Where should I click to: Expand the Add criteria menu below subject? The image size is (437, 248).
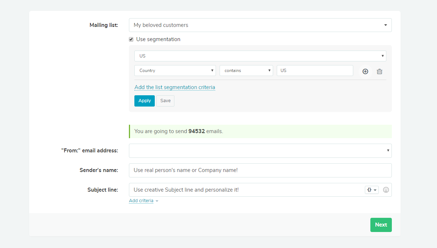click(x=143, y=201)
